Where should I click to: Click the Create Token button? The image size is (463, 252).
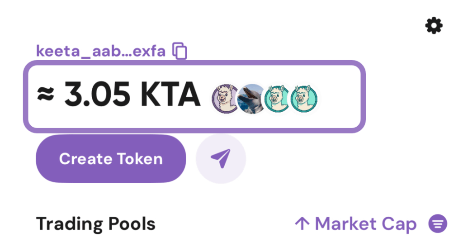[111, 159]
